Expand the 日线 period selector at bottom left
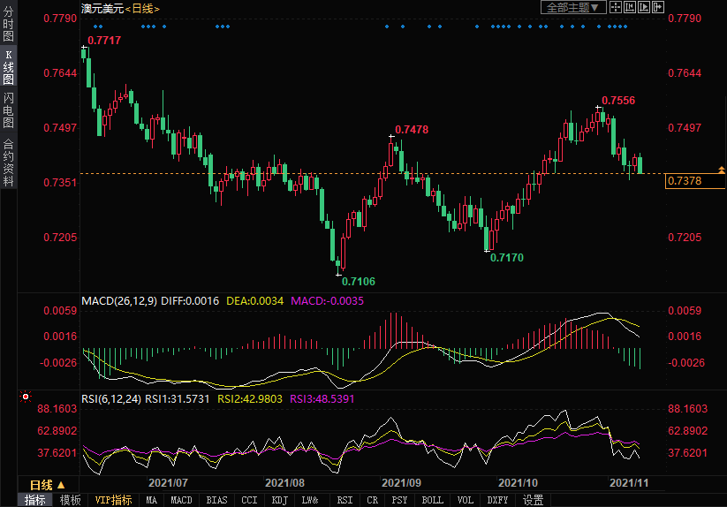The height and width of the screenshot is (507, 727). point(48,485)
